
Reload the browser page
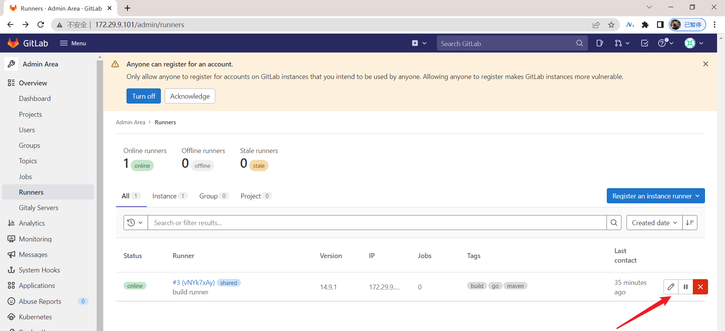coord(41,25)
